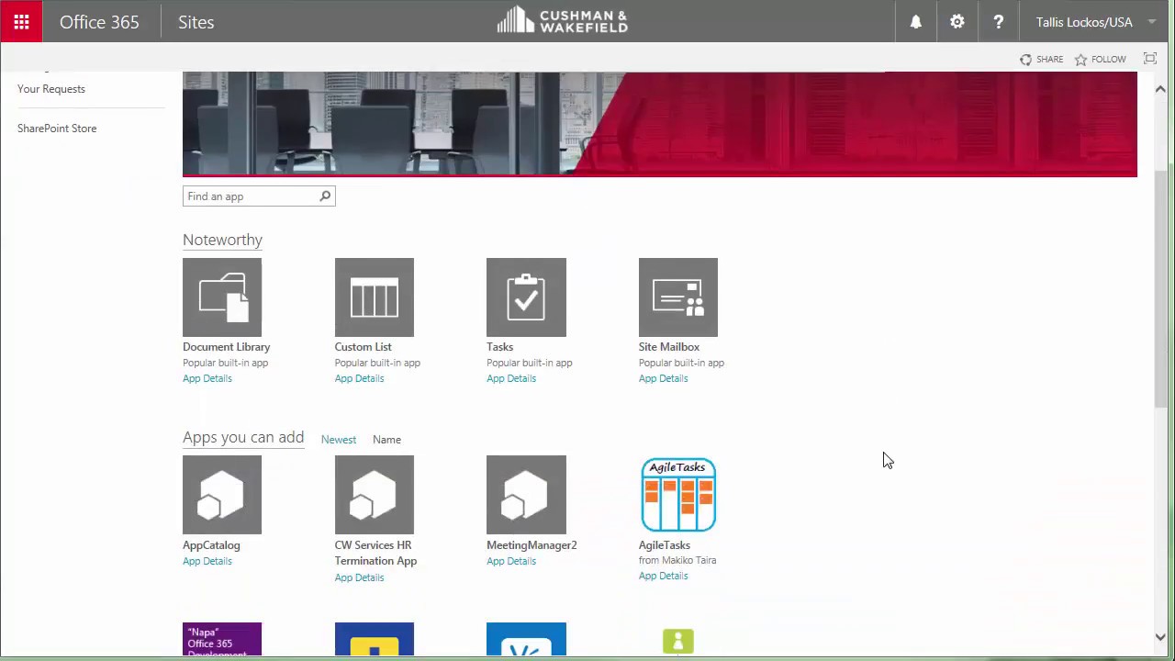Image resolution: width=1175 pixels, height=661 pixels.
Task: Open App Details for Document Library
Action: point(207,378)
